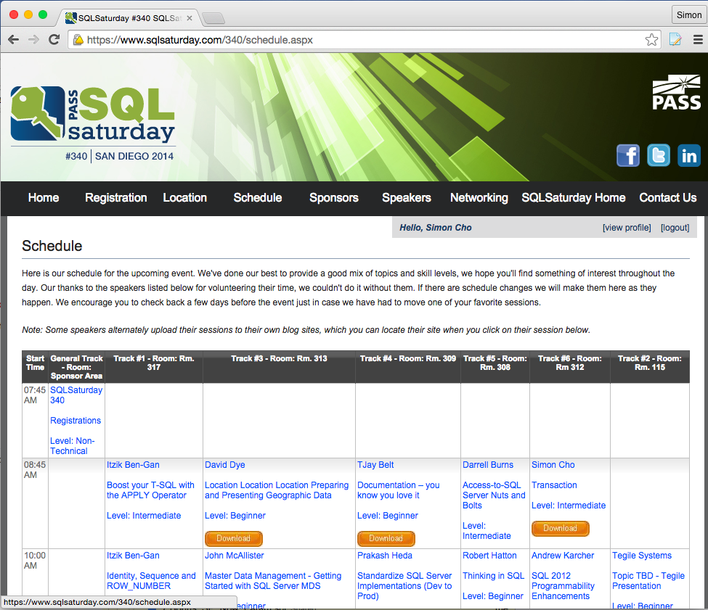Open the Facebook social icon
The width and height of the screenshot is (708, 610).
[x=628, y=155]
